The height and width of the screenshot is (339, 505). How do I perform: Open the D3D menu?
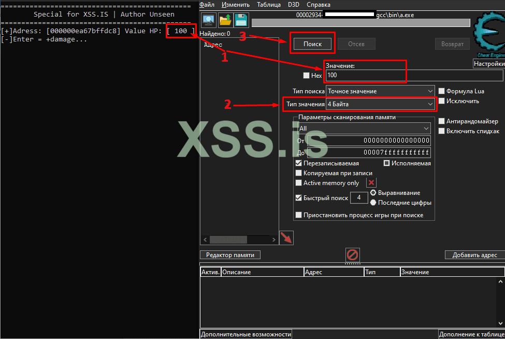click(x=293, y=5)
